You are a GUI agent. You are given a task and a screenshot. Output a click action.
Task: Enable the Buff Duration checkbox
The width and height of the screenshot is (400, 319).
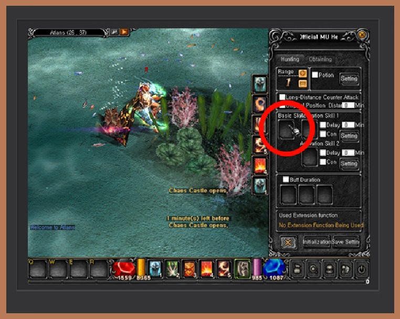[x=286, y=179]
